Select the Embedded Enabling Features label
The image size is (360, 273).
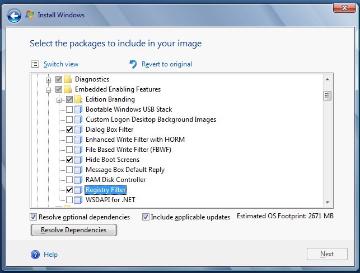pos(118,89)
